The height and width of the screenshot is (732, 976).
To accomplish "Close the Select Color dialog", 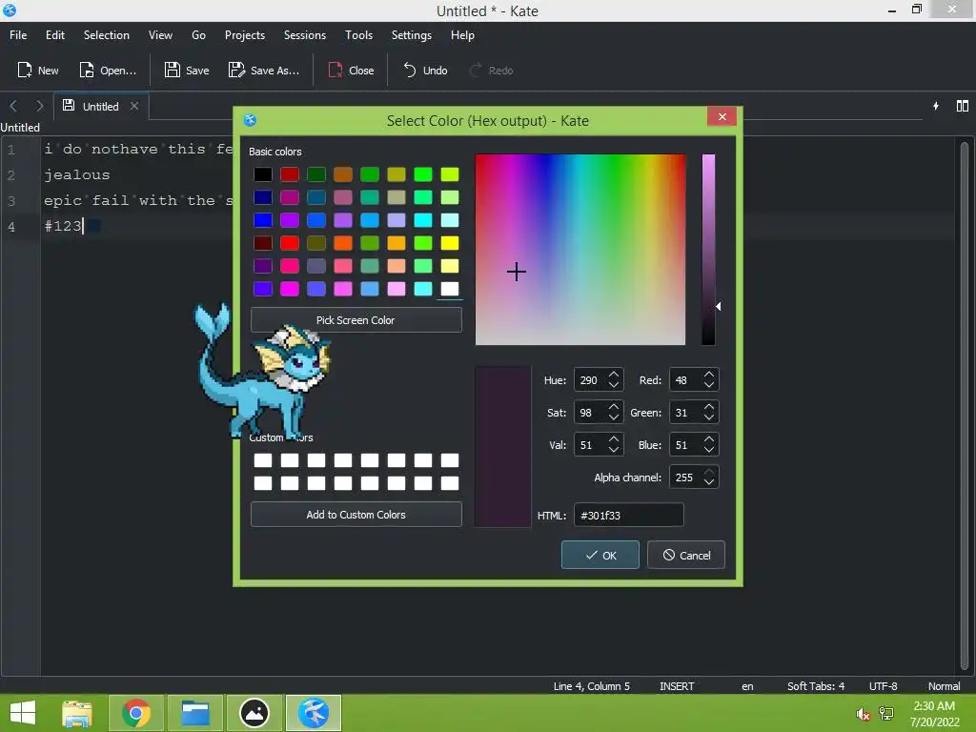I will click(x=722, y=116).
